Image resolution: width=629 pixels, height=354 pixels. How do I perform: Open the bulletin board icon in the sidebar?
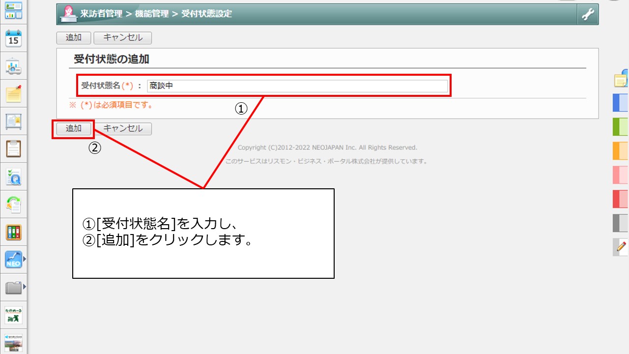tap(13, 121)
